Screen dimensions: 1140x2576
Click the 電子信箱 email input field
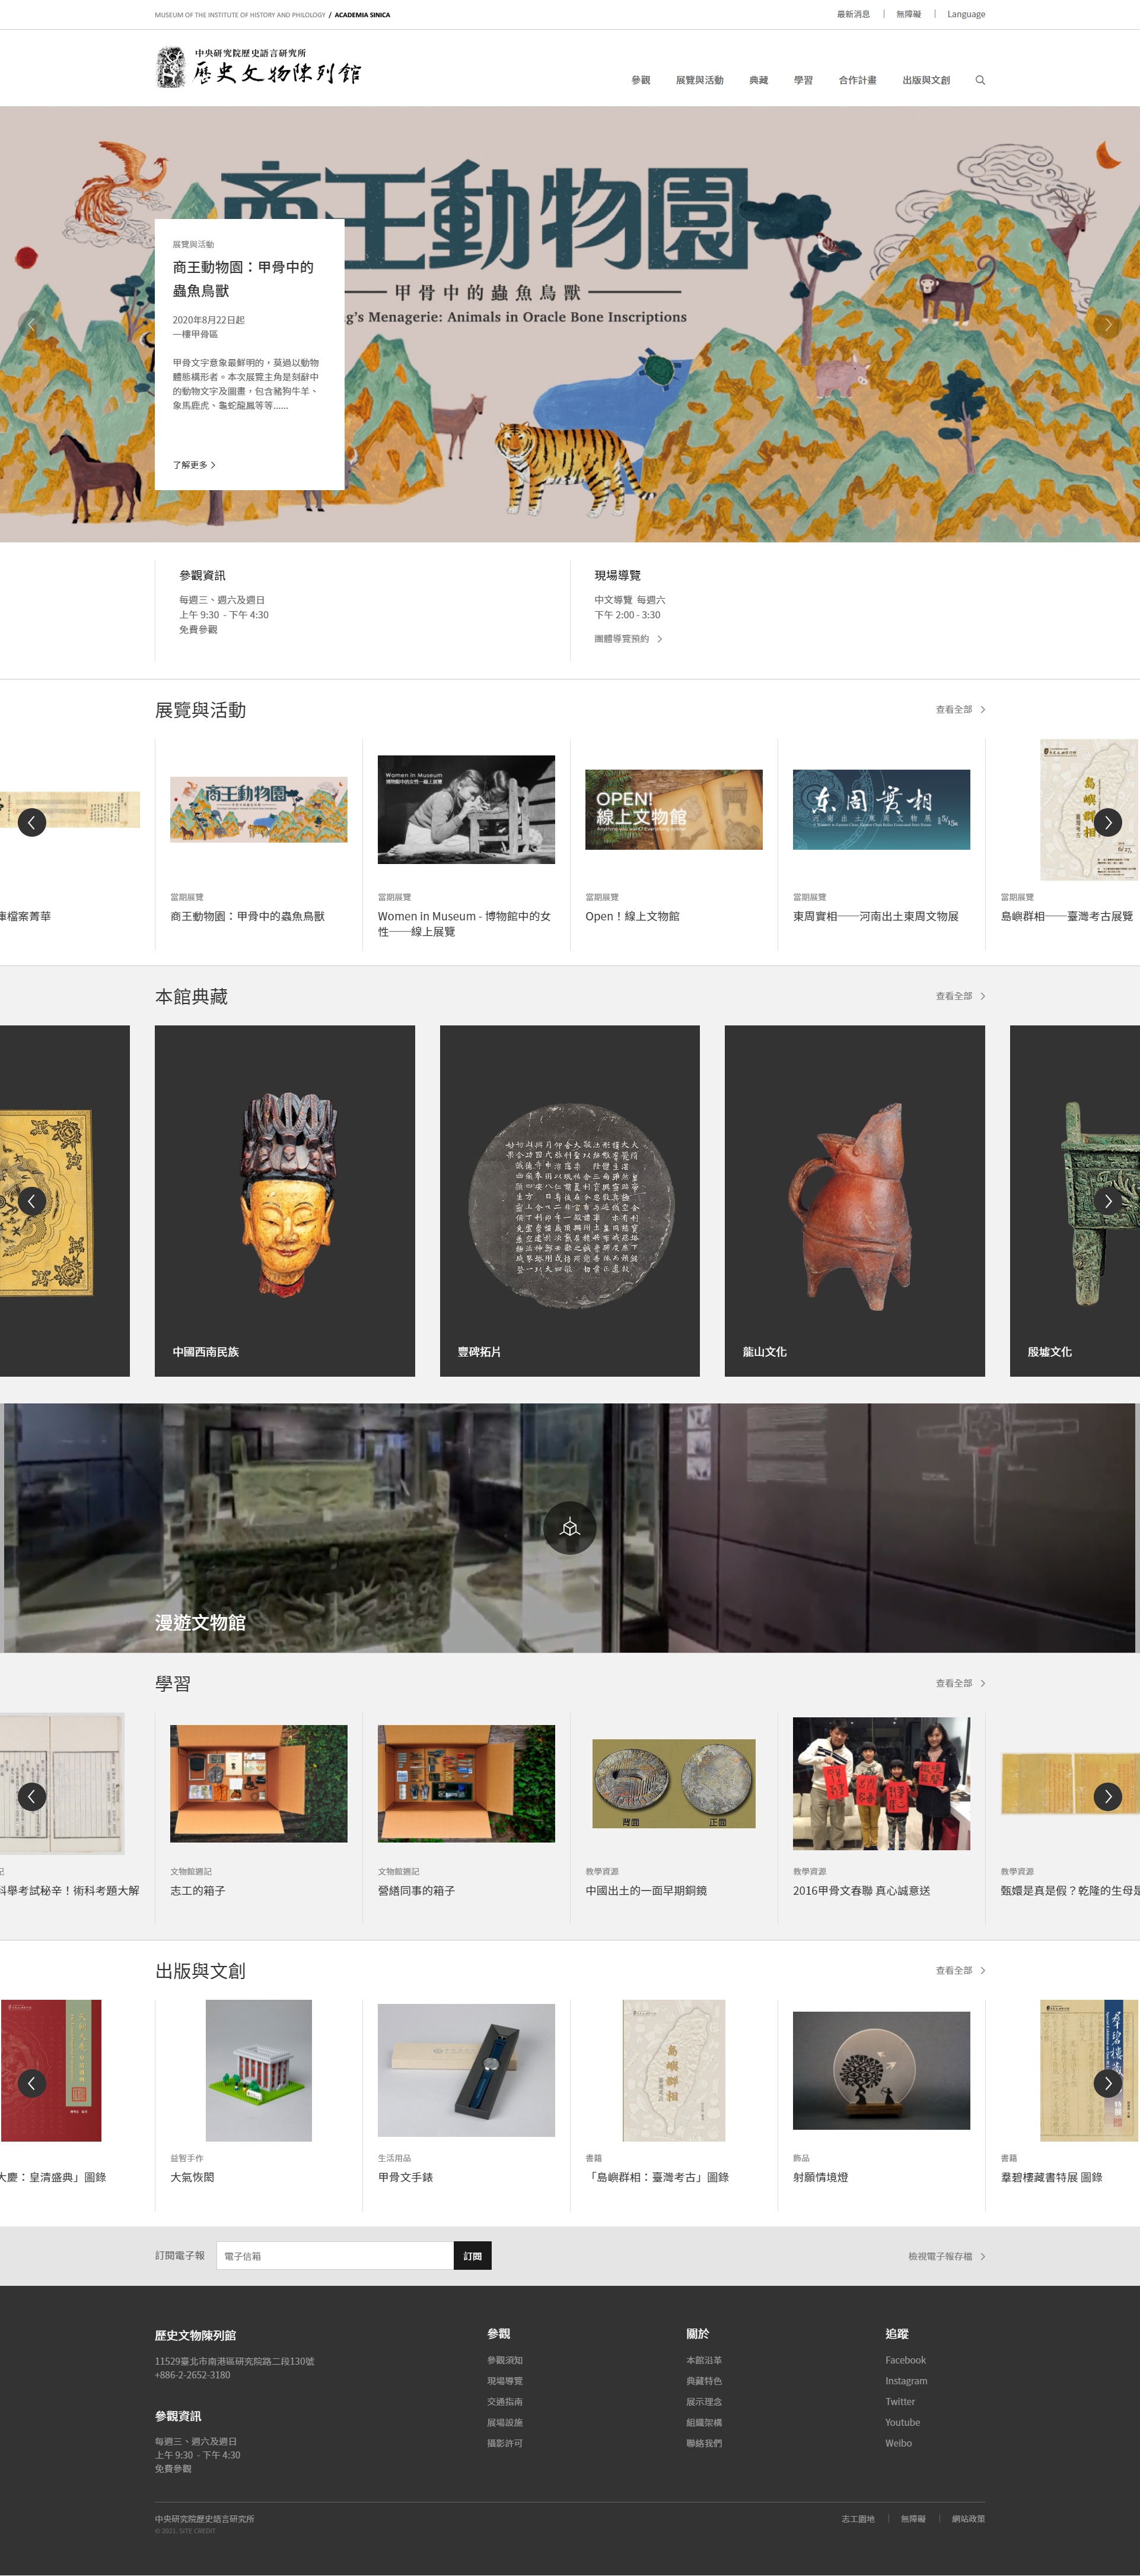point(334,2255)
